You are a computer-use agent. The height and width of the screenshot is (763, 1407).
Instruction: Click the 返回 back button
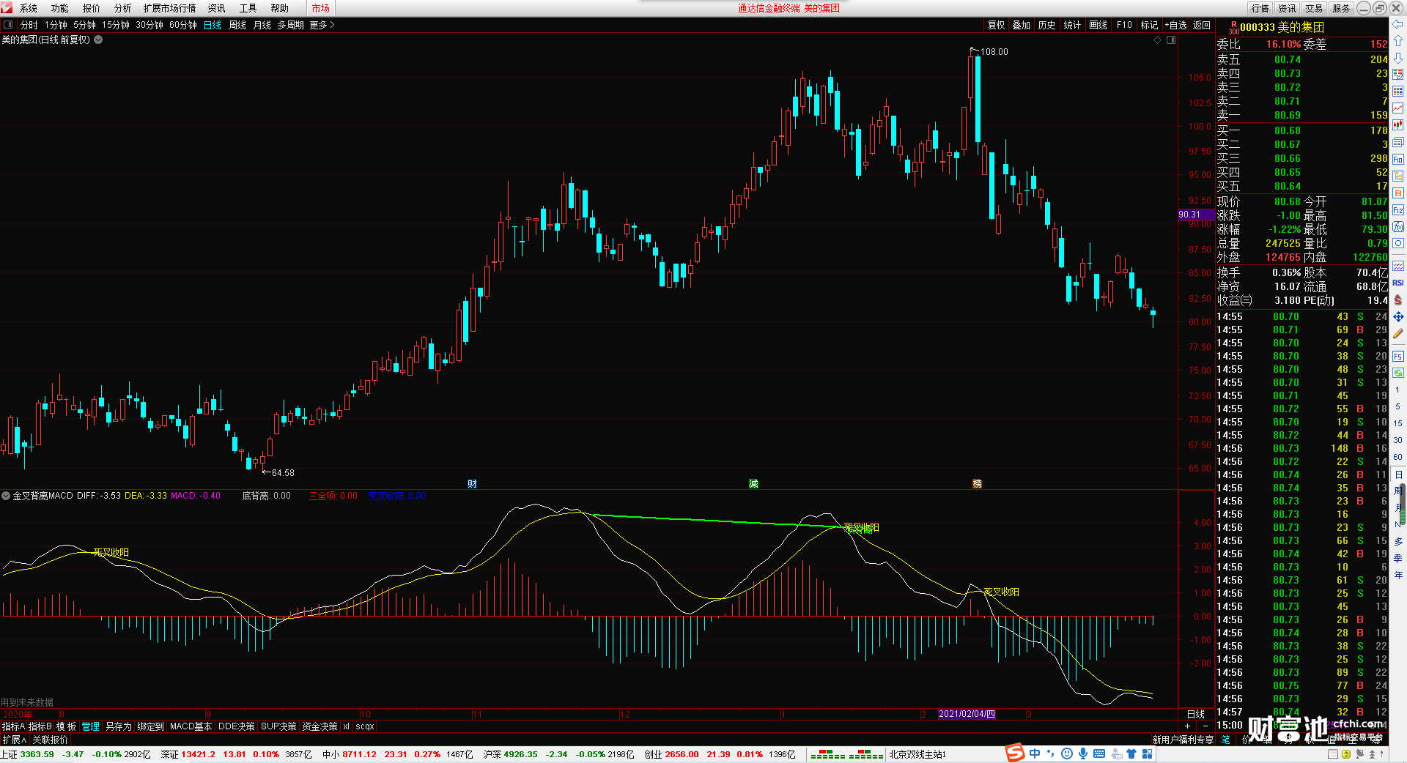1202,25
